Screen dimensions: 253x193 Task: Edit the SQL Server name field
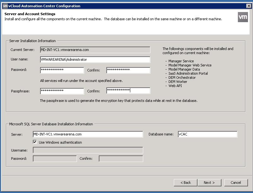88,134
